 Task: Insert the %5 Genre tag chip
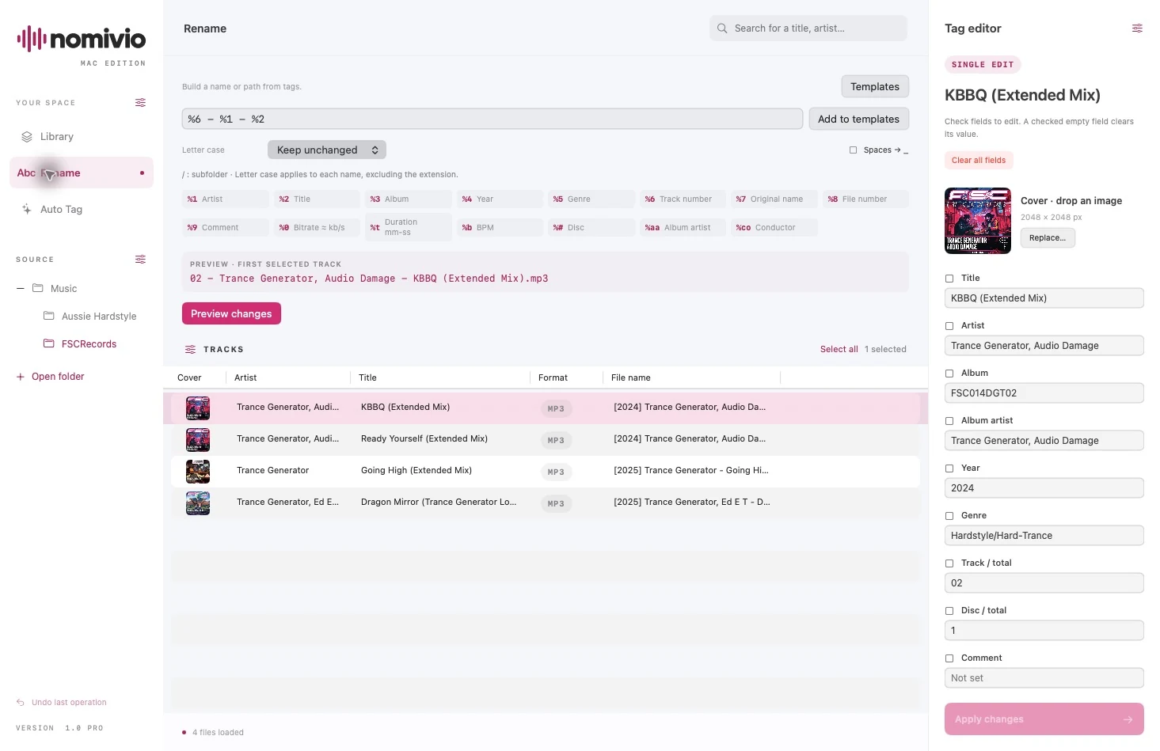coord(591,199)
